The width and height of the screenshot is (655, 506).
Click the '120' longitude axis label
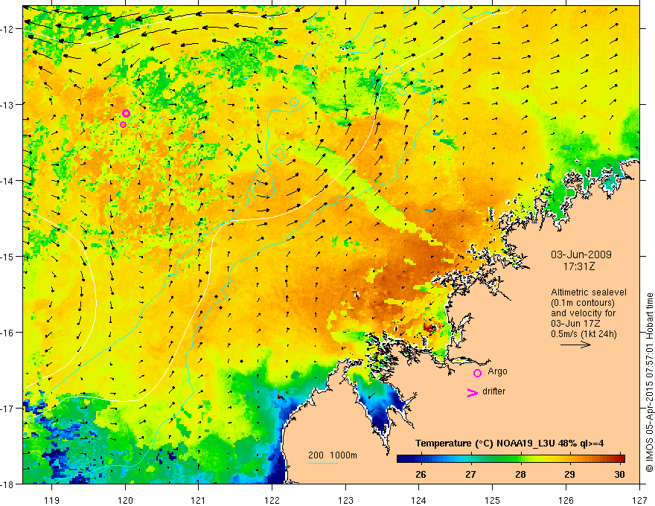[x=125, y=500]
